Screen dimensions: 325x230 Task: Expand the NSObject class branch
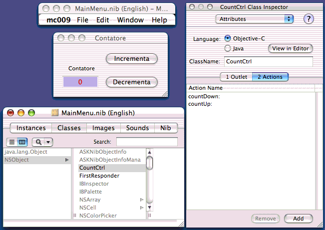(x=67, y=160)
